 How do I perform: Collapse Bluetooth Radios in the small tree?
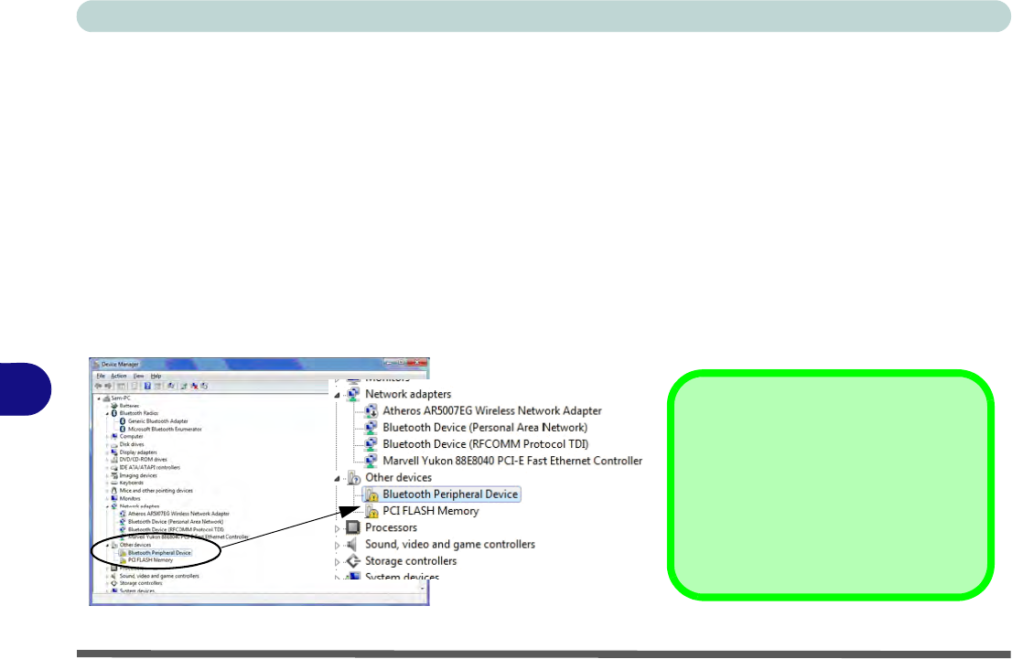tap(108, 413)
